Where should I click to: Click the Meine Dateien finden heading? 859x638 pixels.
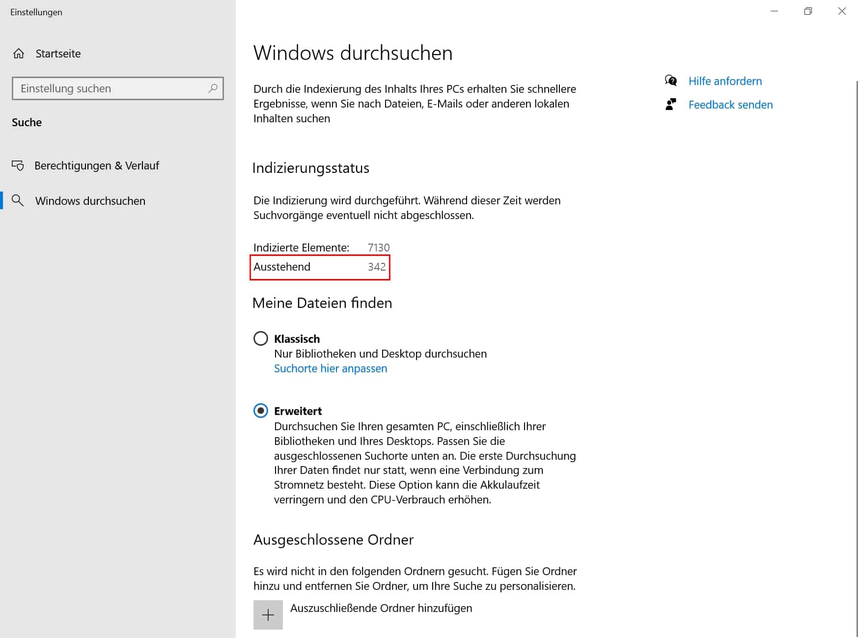pos(322,303)
